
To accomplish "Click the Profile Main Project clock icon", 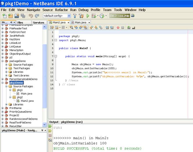I will pos(102,16).
